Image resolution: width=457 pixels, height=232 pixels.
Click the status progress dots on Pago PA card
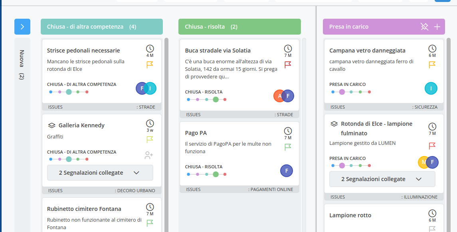207,174
